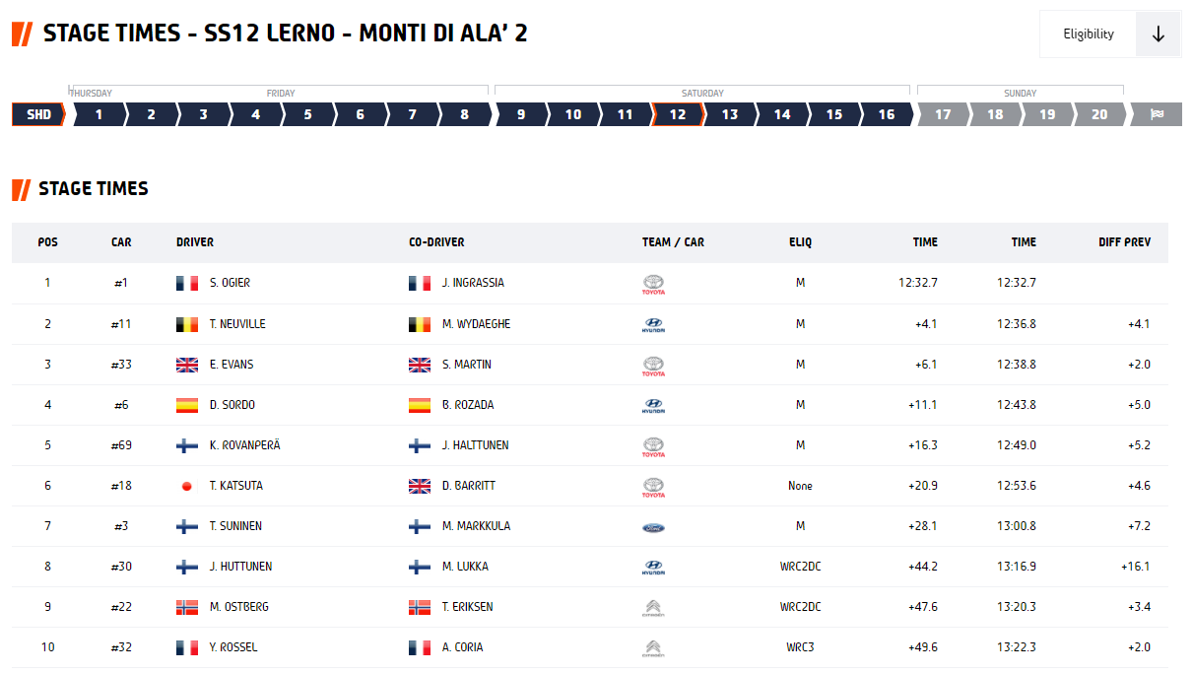Click the Norwegian flag beside M. Ostberg
Screen dimensions: 1193x673
point(187,607)
